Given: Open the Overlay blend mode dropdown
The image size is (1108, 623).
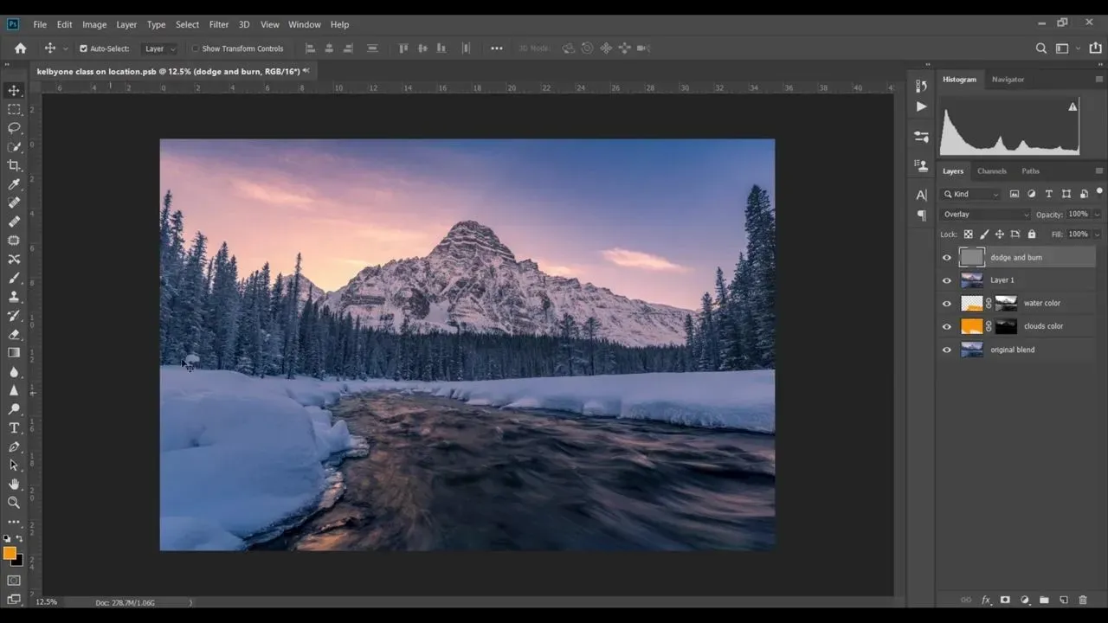Looking at the screenshot, I should pyautogui.click(x=985, y=215).
